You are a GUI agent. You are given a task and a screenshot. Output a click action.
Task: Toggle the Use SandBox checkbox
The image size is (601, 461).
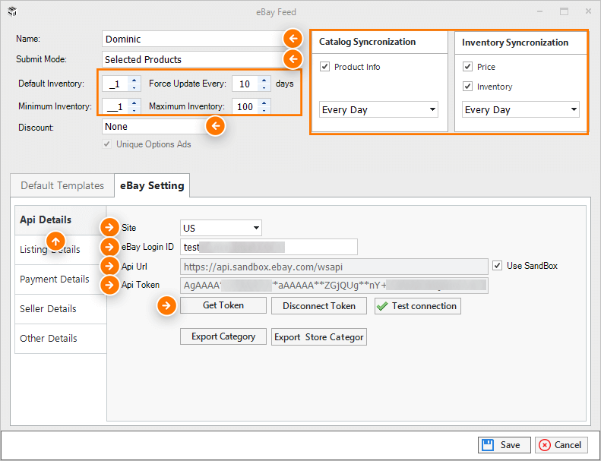pyautogui.click(x=497, y=266)
